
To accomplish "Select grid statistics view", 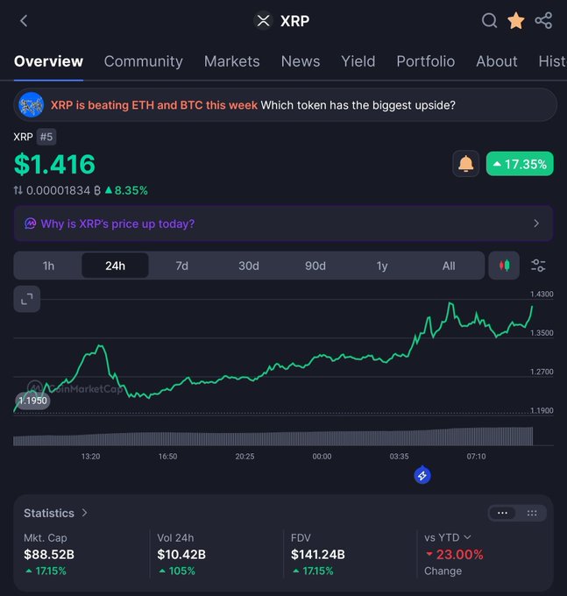I will [532, 513].
